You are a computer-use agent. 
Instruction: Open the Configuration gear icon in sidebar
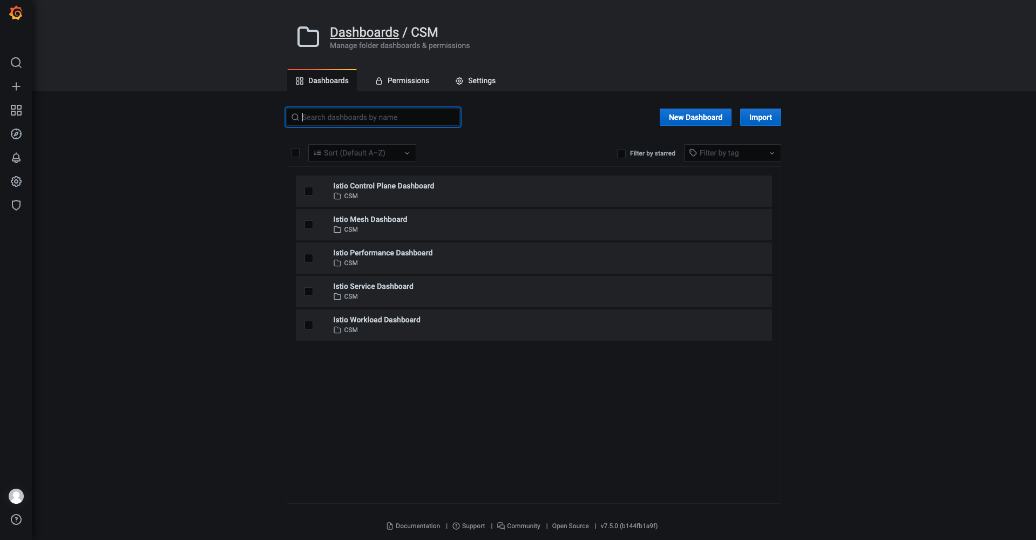(x=16, y=181)
